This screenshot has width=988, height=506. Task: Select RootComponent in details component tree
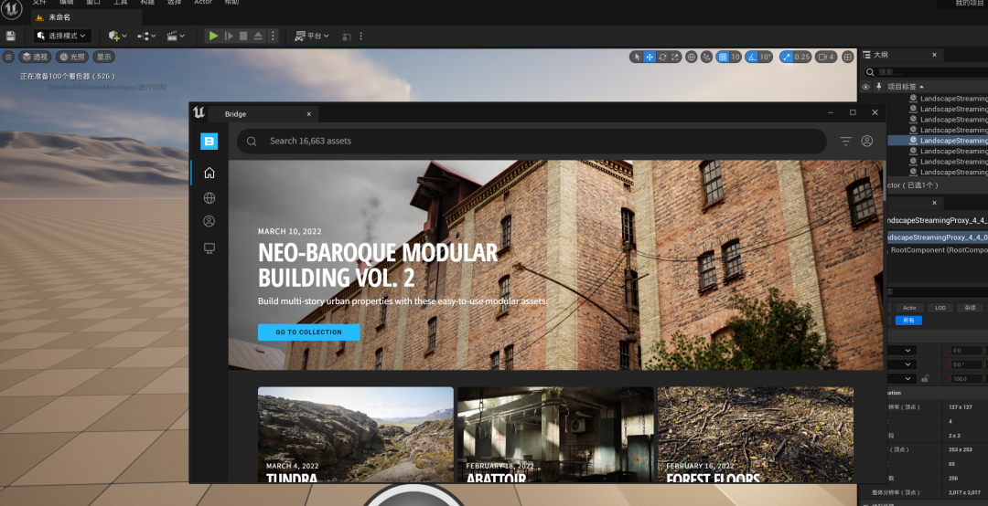[939, 250]
